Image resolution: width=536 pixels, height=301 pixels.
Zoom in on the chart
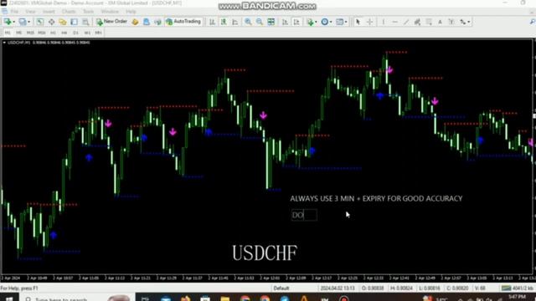(x=248, y=22)
